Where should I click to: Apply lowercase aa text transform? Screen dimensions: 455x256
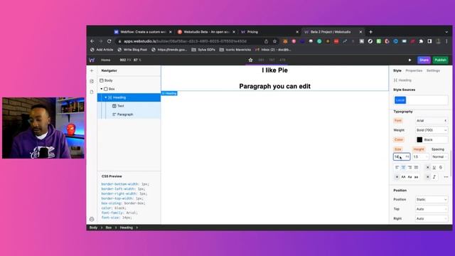coord(416,177)
